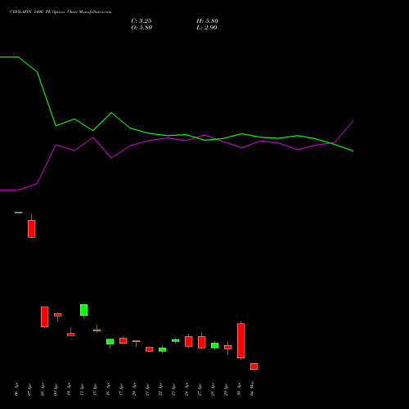This screenshot has width=409, height=409.
Task: Select the red 17 Apr candlestick
Action: (124, 340)
